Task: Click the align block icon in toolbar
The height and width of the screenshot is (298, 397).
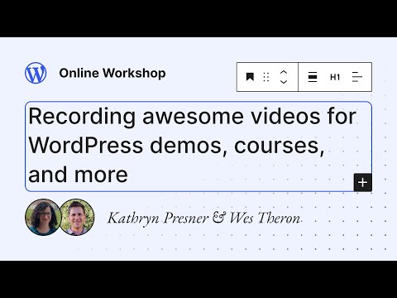Action: tap(313, 77)
